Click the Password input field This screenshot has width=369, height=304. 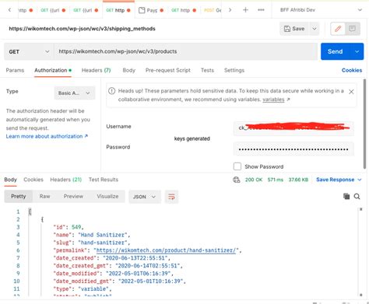[x=293, y=149]
